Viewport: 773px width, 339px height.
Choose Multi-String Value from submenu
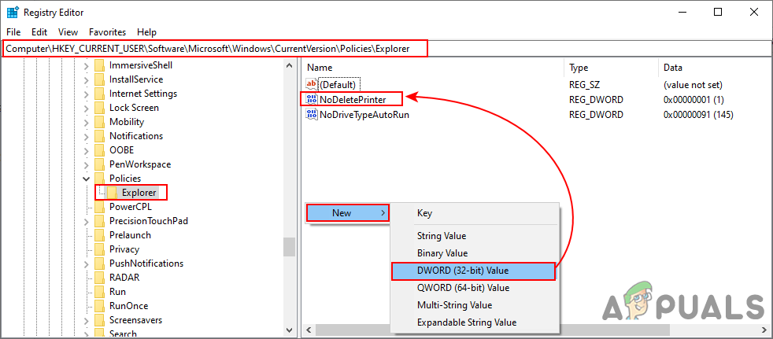click(x=473, y=305)
